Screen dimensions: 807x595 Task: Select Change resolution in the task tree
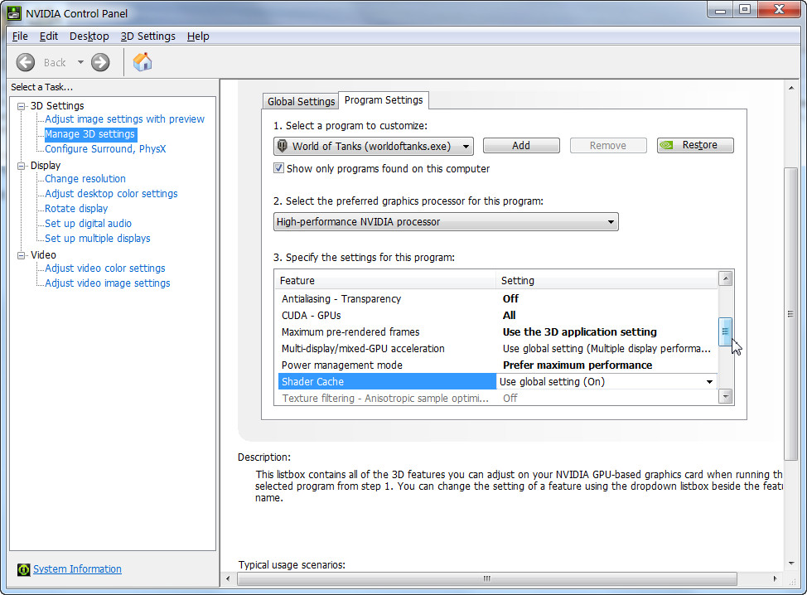(85, 179)
